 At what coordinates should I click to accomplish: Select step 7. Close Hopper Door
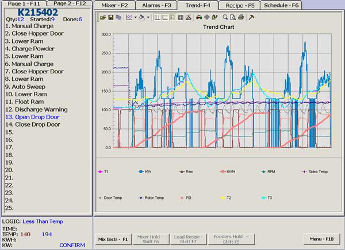(x=34, y=72)
